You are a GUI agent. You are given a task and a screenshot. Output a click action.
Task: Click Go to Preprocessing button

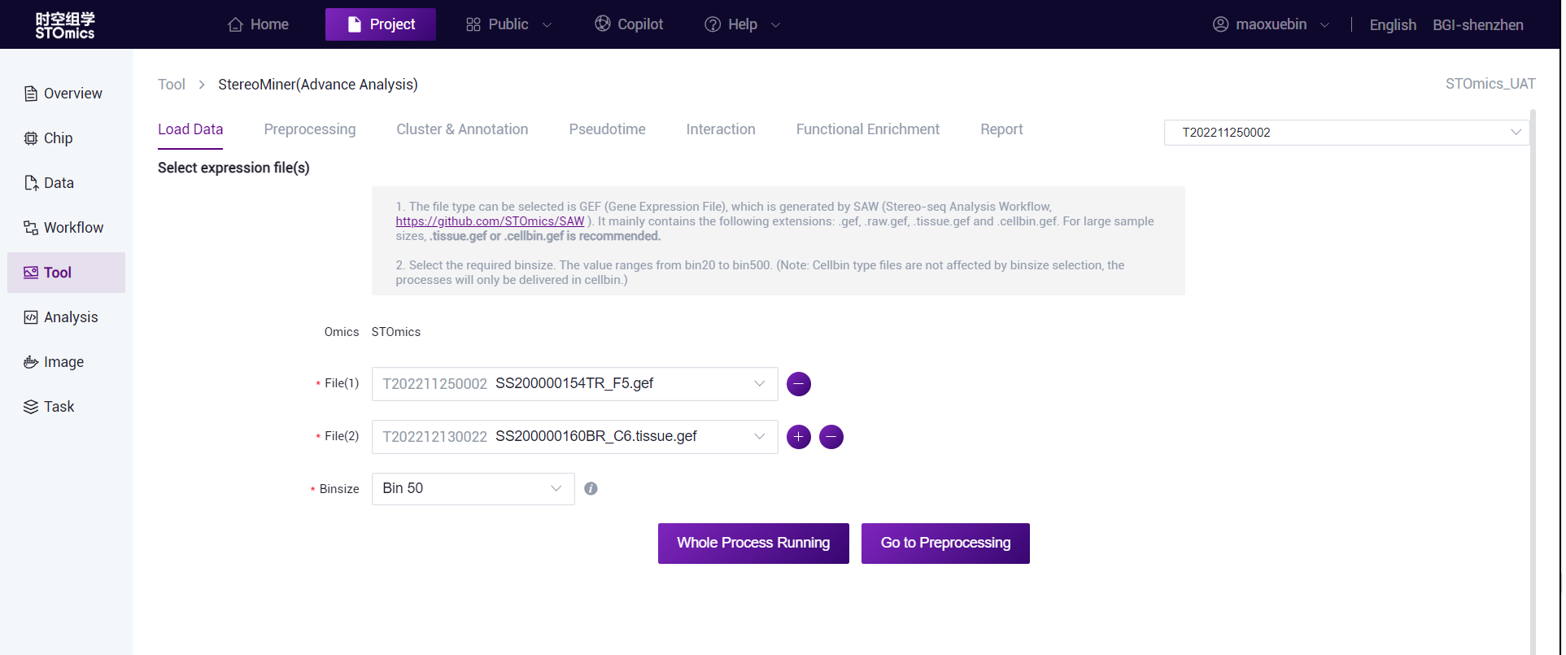pos(945,544)
